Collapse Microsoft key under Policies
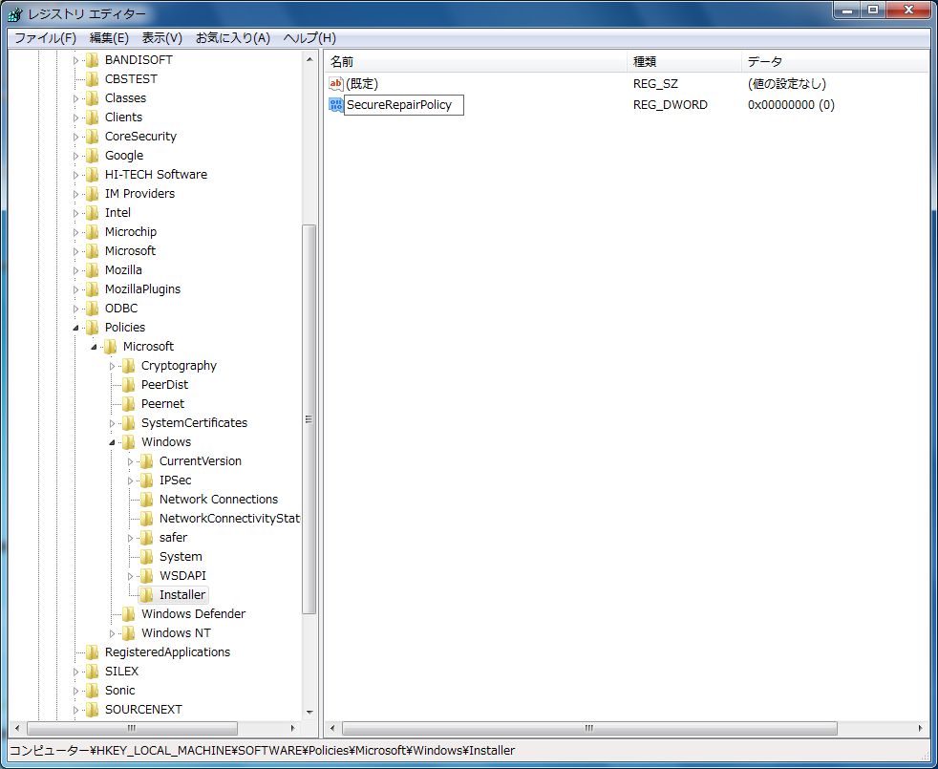 pyautogui.click(x=94, y=347)
